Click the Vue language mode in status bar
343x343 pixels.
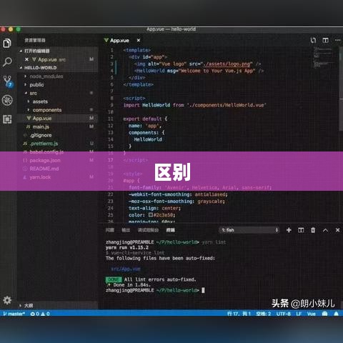click(x=312, y=314)
